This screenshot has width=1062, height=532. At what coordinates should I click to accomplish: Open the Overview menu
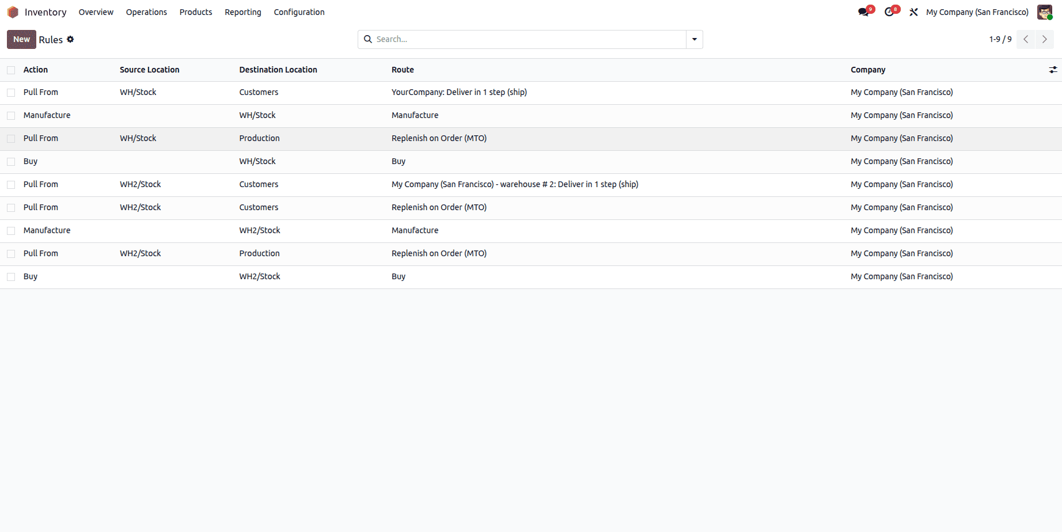(96, 12)
